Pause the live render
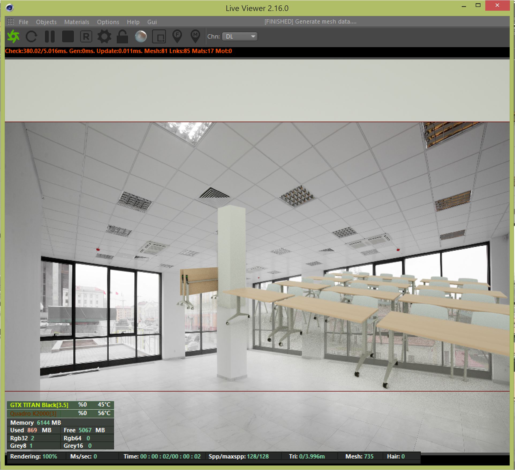The height and width of the screenshot is (470, 515). pyautogui.click(x=50, y=36)
